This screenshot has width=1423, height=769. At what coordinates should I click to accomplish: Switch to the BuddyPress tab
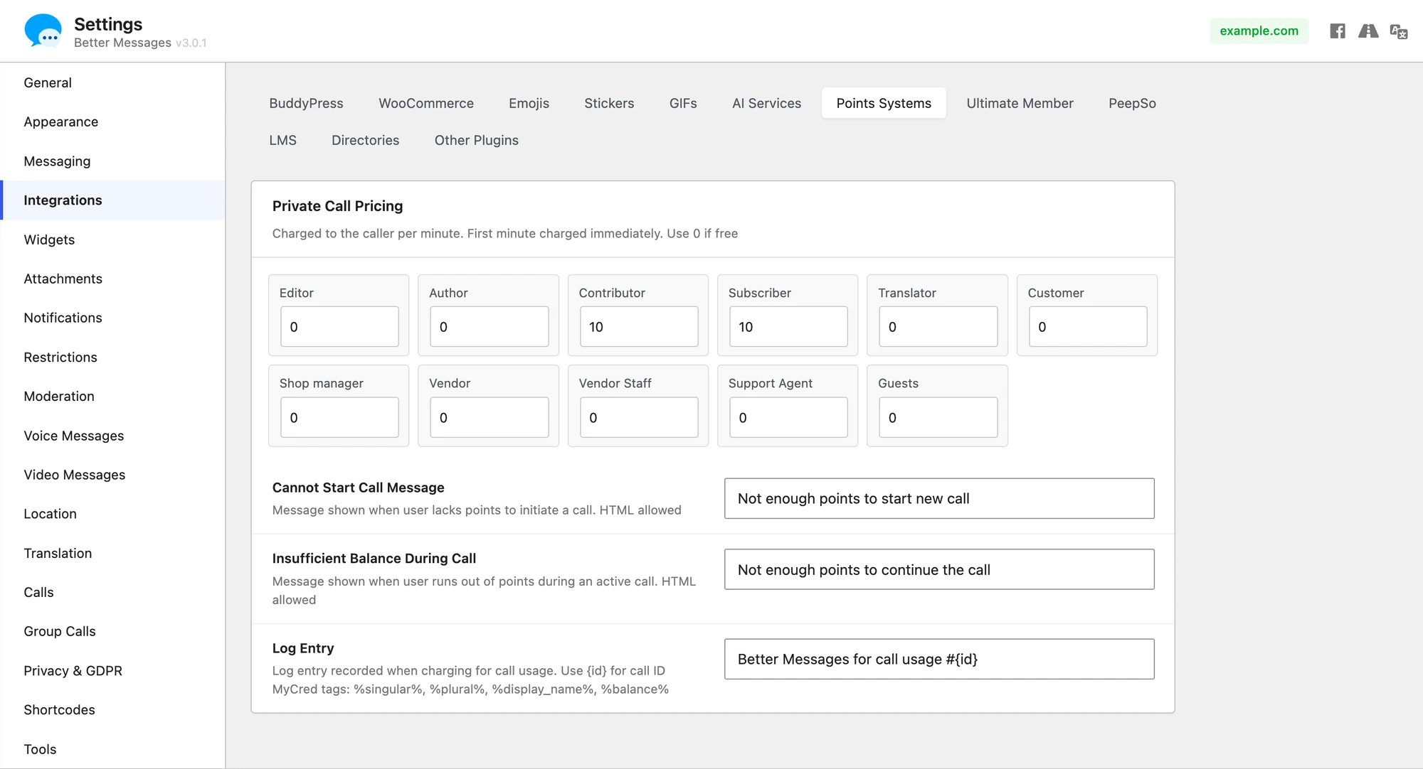click(x=306, y=103)
